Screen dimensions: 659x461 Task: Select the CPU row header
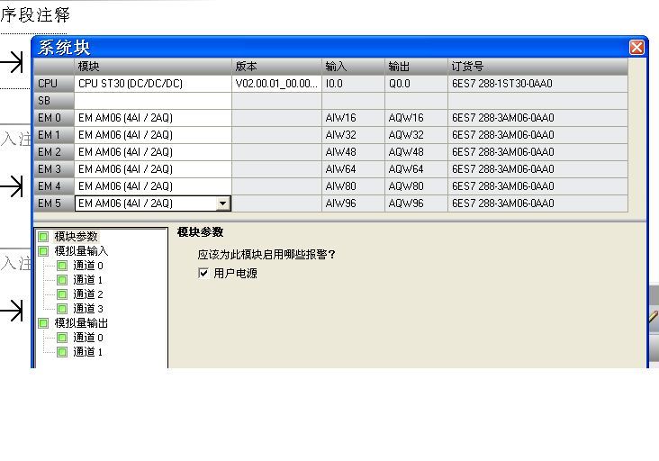(x=54, y=84)
